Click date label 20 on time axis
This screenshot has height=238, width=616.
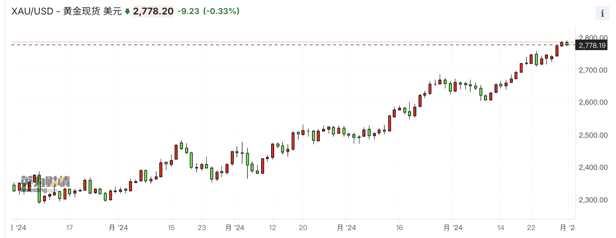tap(303, 228)
